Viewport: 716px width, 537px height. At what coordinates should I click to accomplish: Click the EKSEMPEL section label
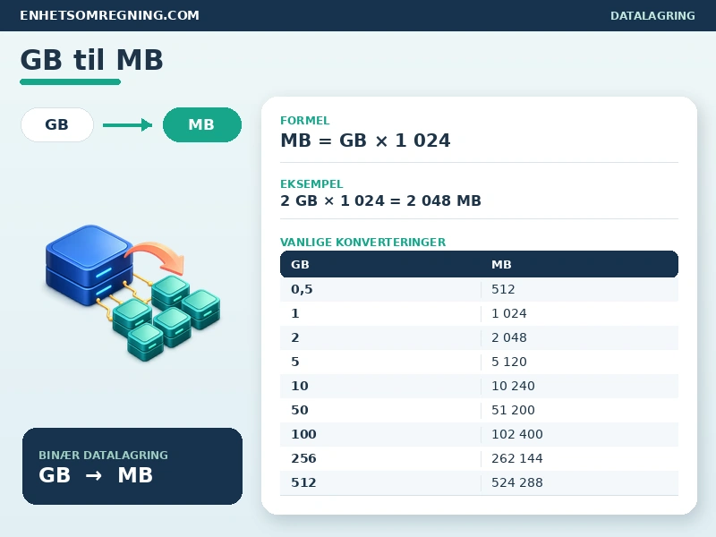(311, 184)
